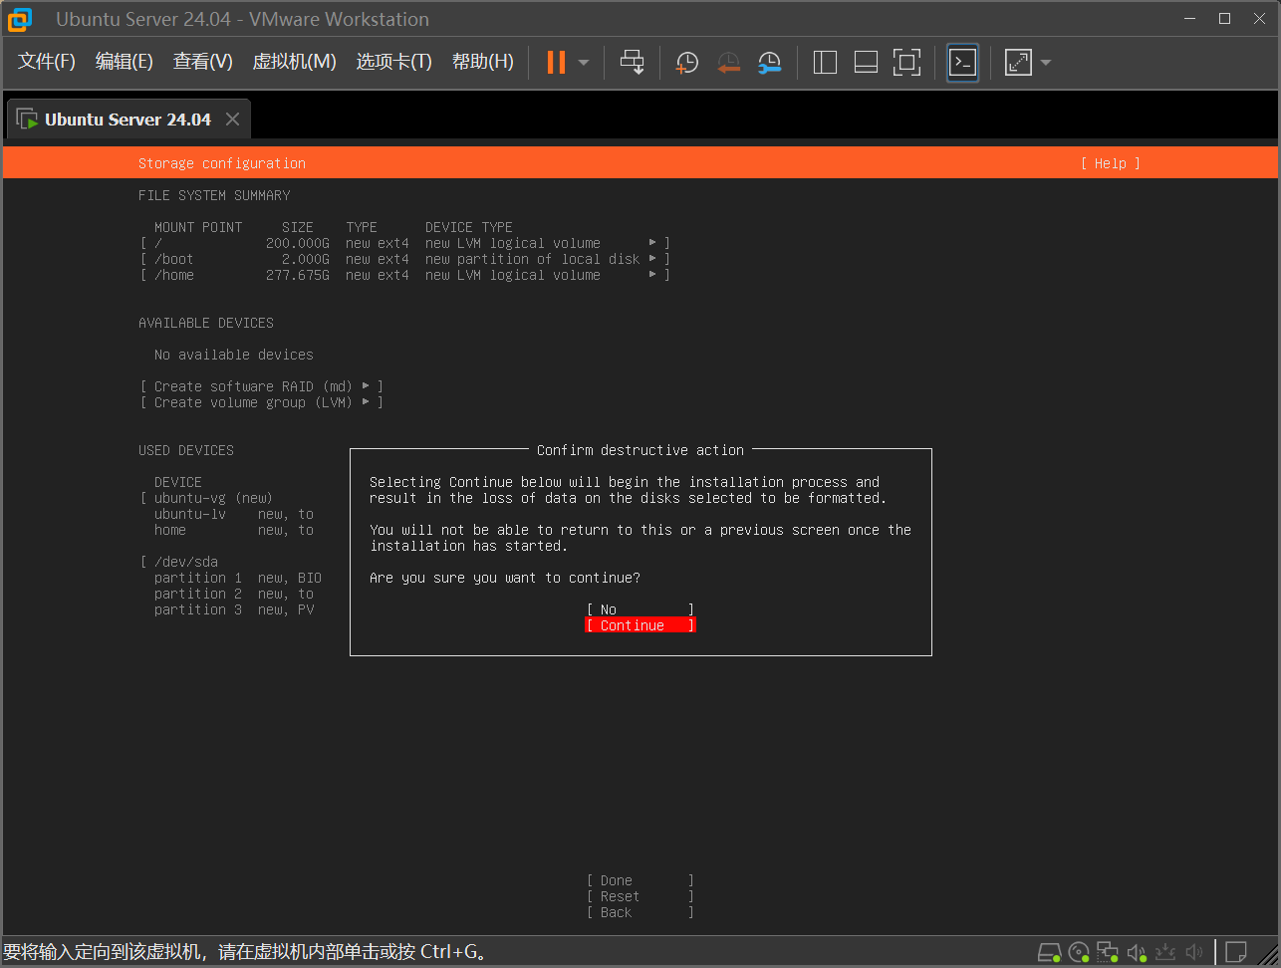The height and width of the screenshot is (968, 1281).
Task: Send Ctrl+Alt+Del to the virtual machine
Action: pos(633,62)
